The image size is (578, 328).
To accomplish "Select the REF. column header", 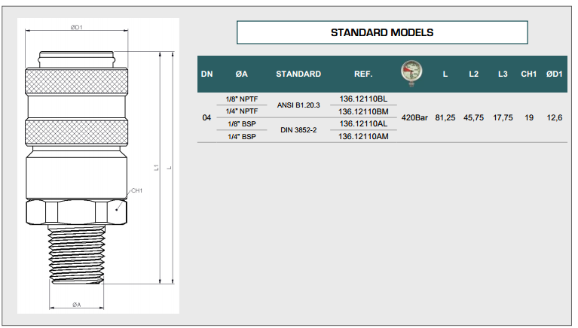I will (x=364, y=74).
